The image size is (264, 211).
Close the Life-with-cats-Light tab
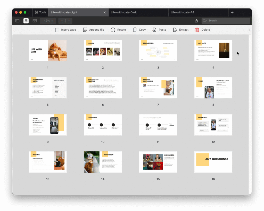pos(104,12)
